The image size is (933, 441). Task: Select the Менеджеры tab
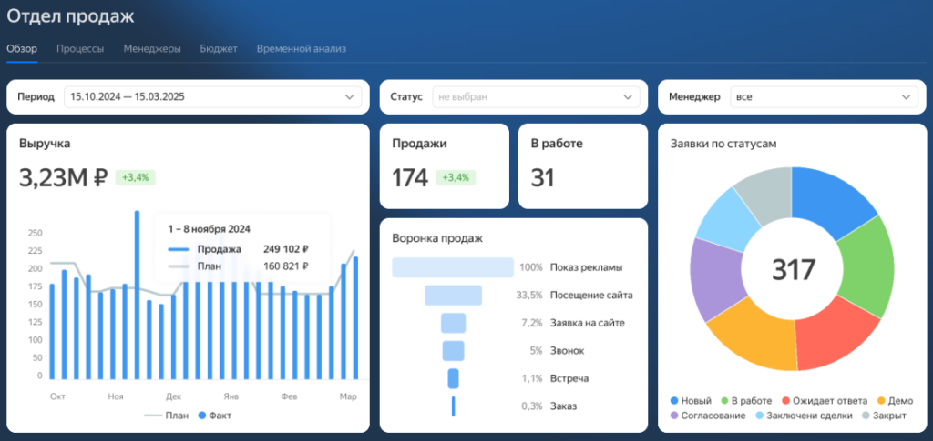(152, 49)
